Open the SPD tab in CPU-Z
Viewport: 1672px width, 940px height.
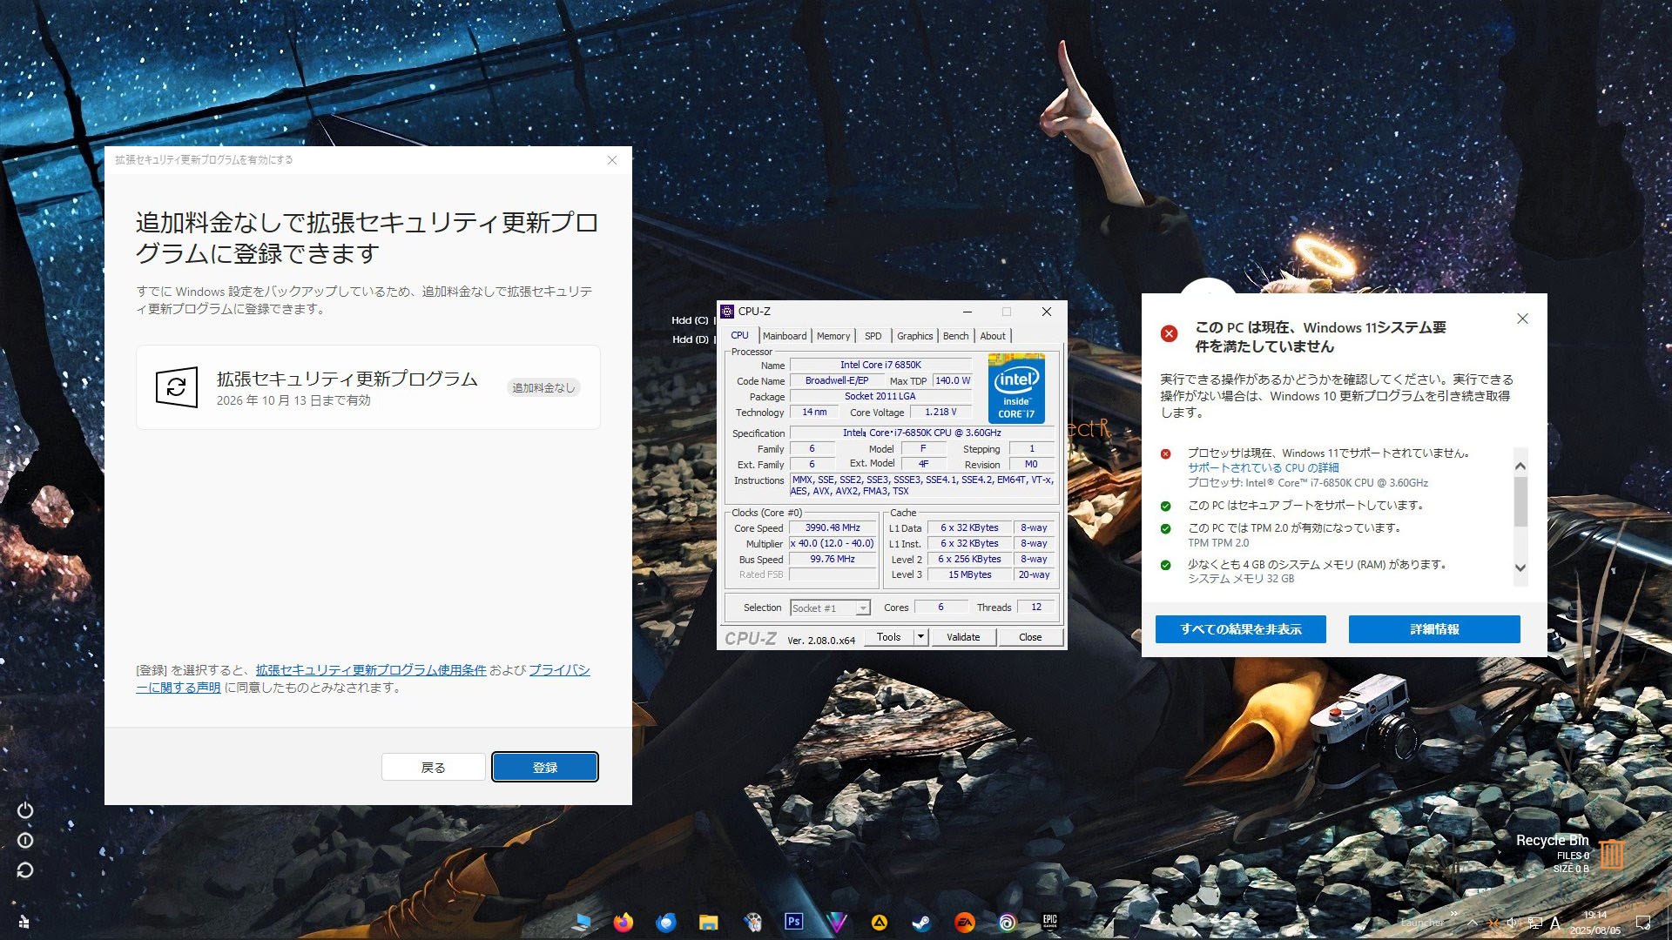tap(873, 336)
